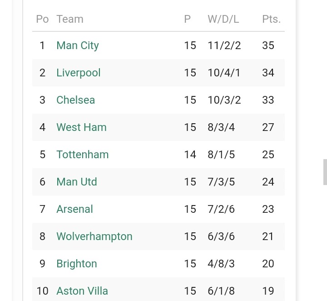Screen dimensions: 327x301
Task: Open the Liverpool team link
Action: [x=79, y=73]
